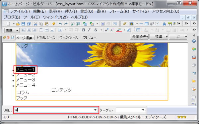This screenshot has height=124, width=199.
Task: Insert a table using the top toolbar table icon
Action: (147, 24)
